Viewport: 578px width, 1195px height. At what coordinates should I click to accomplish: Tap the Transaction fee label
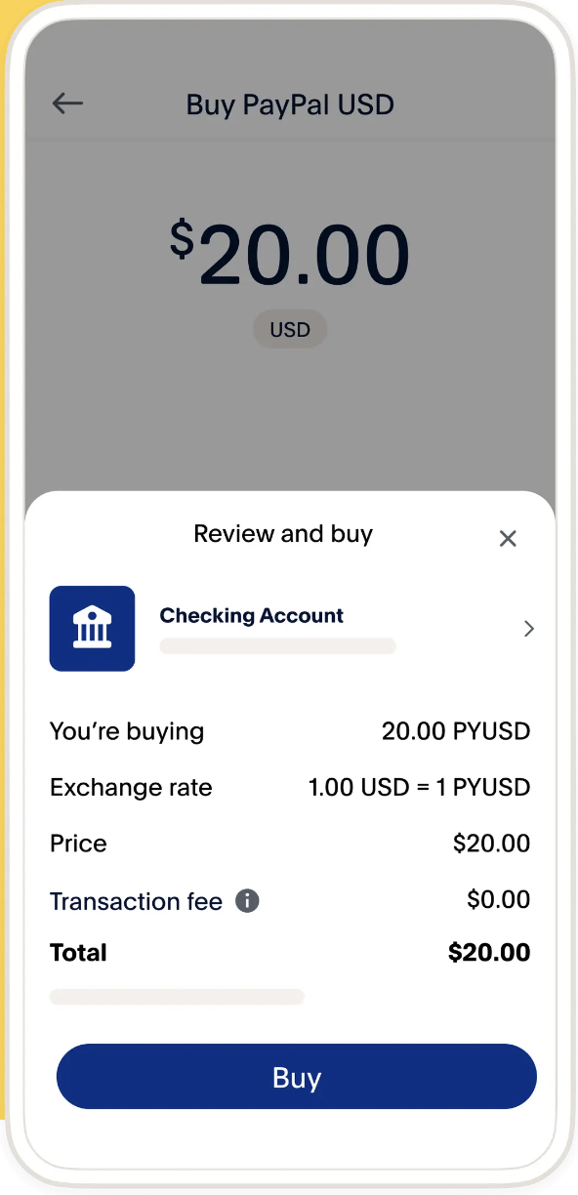(136, 901)
